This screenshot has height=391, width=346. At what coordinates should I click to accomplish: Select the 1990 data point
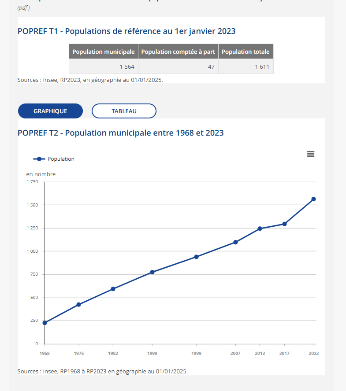pos(152,272)
